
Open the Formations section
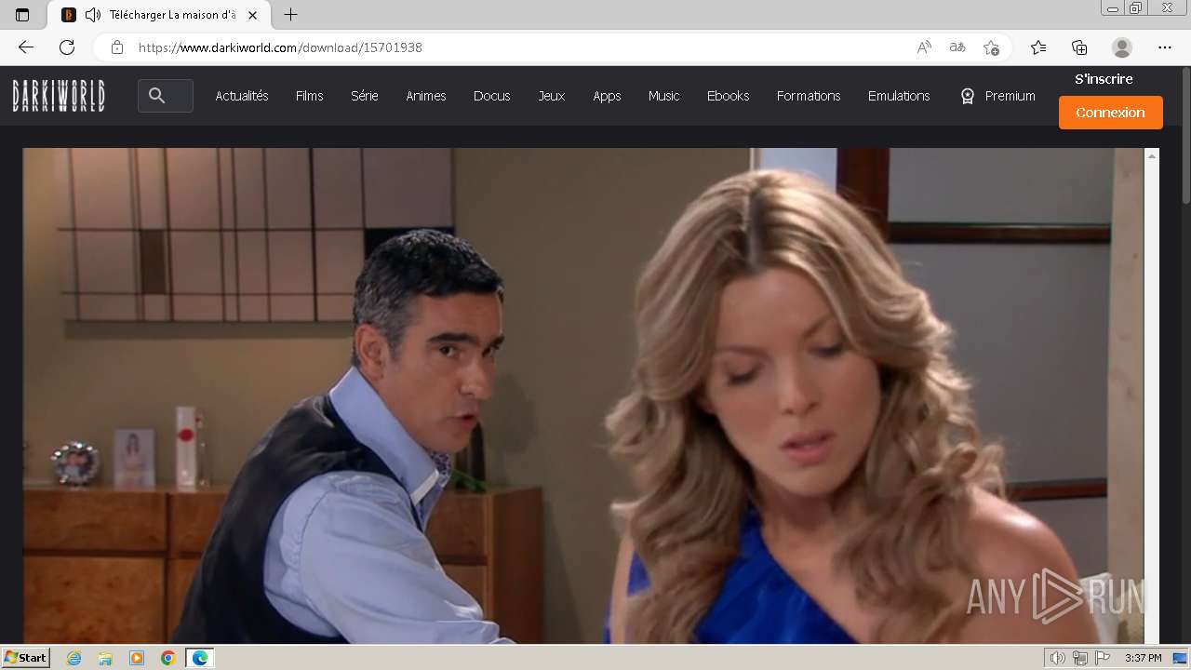[x=809, y=96]
